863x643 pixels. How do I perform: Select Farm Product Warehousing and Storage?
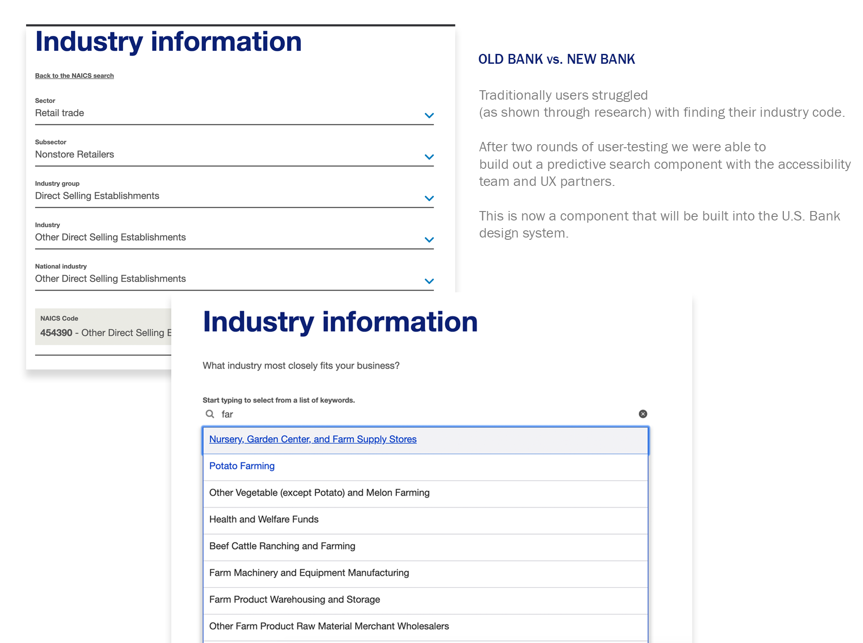click(x=294, y=599)
